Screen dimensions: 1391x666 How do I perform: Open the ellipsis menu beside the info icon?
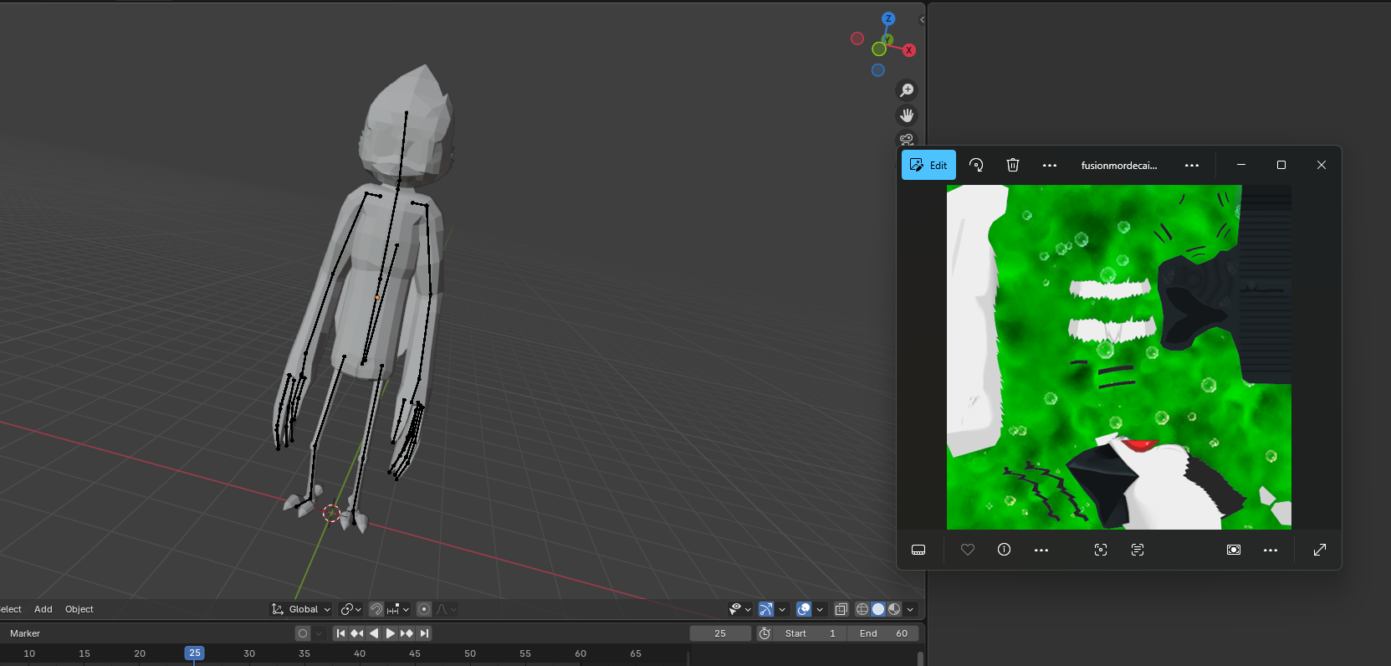click(x=1041, y=550)
